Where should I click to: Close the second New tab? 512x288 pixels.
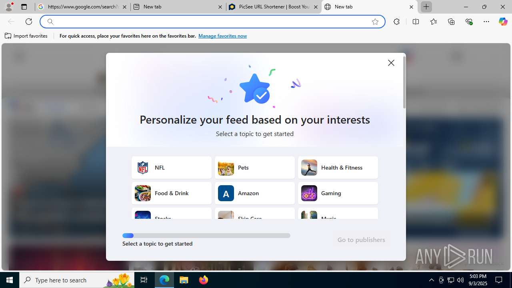point(220,7)
